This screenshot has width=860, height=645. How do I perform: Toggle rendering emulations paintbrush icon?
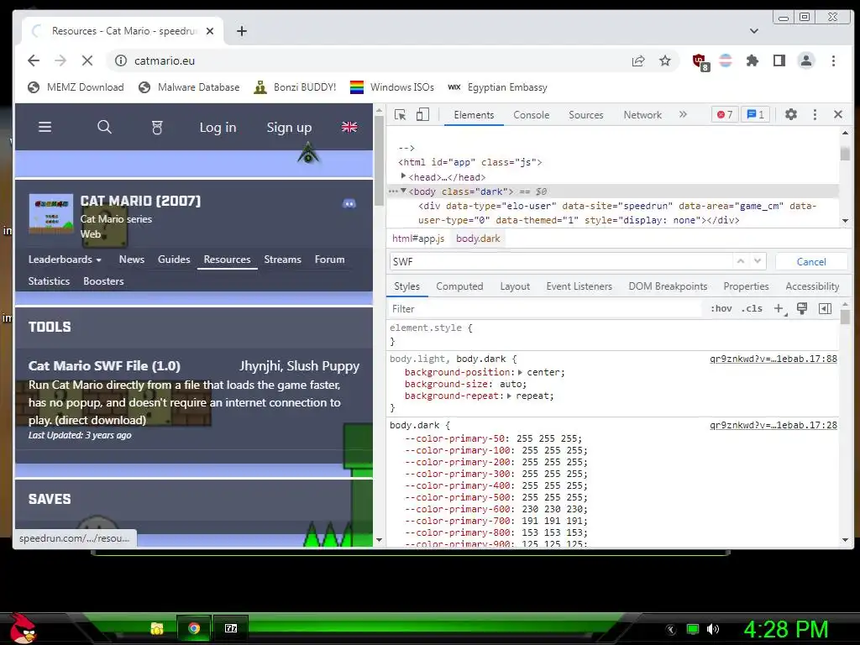click(802, 309)
